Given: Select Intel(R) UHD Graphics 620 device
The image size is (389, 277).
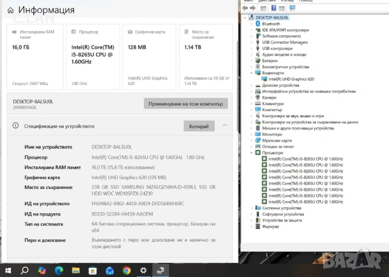Looking at the screenshot, I should 291,79.
